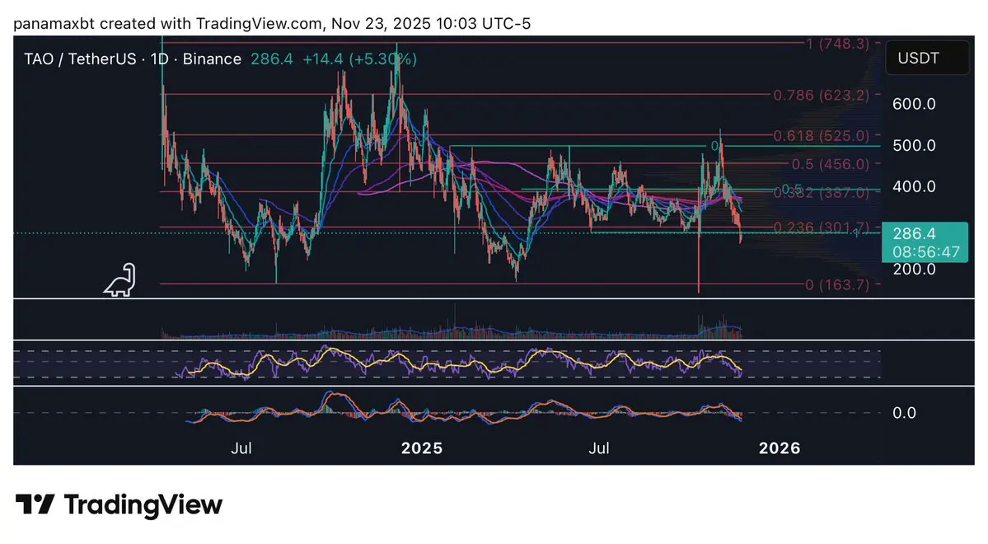Select the panamaxbt created with TradingView.com caption
The width and height of the screenshot is (988, 544).
click(272, 24)
